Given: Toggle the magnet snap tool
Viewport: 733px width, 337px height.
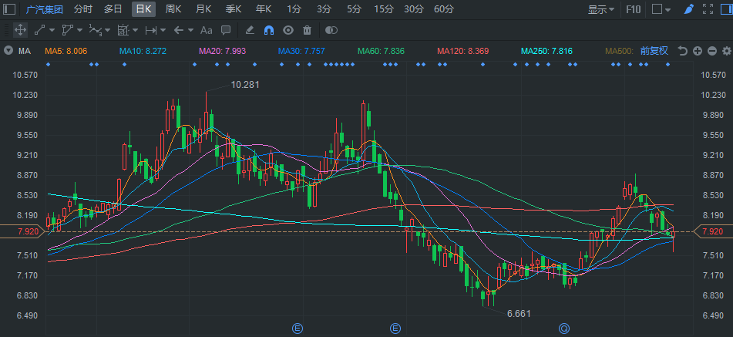Looking at the screenshot, I should coord(269,30).
